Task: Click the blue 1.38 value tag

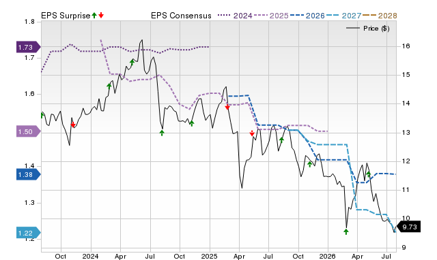Action: tap(29, 174)
